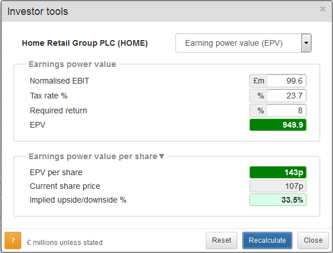Click the % unit label beside Tax rate
The width and height of the screenshot is (333, 253).
pyautogui.click(x=258, y=96)
